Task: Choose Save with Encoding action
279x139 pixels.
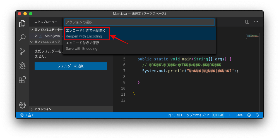Action: tap(140, 46)
